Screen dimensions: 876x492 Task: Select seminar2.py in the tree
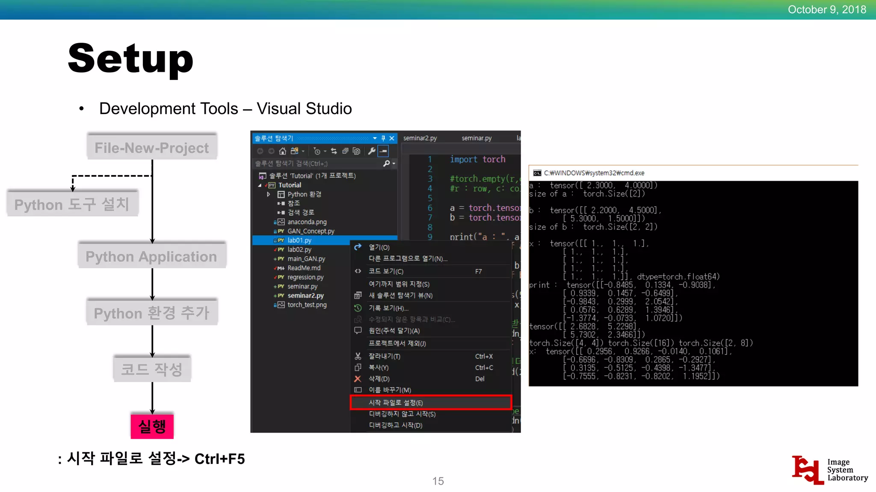(305, 296)
